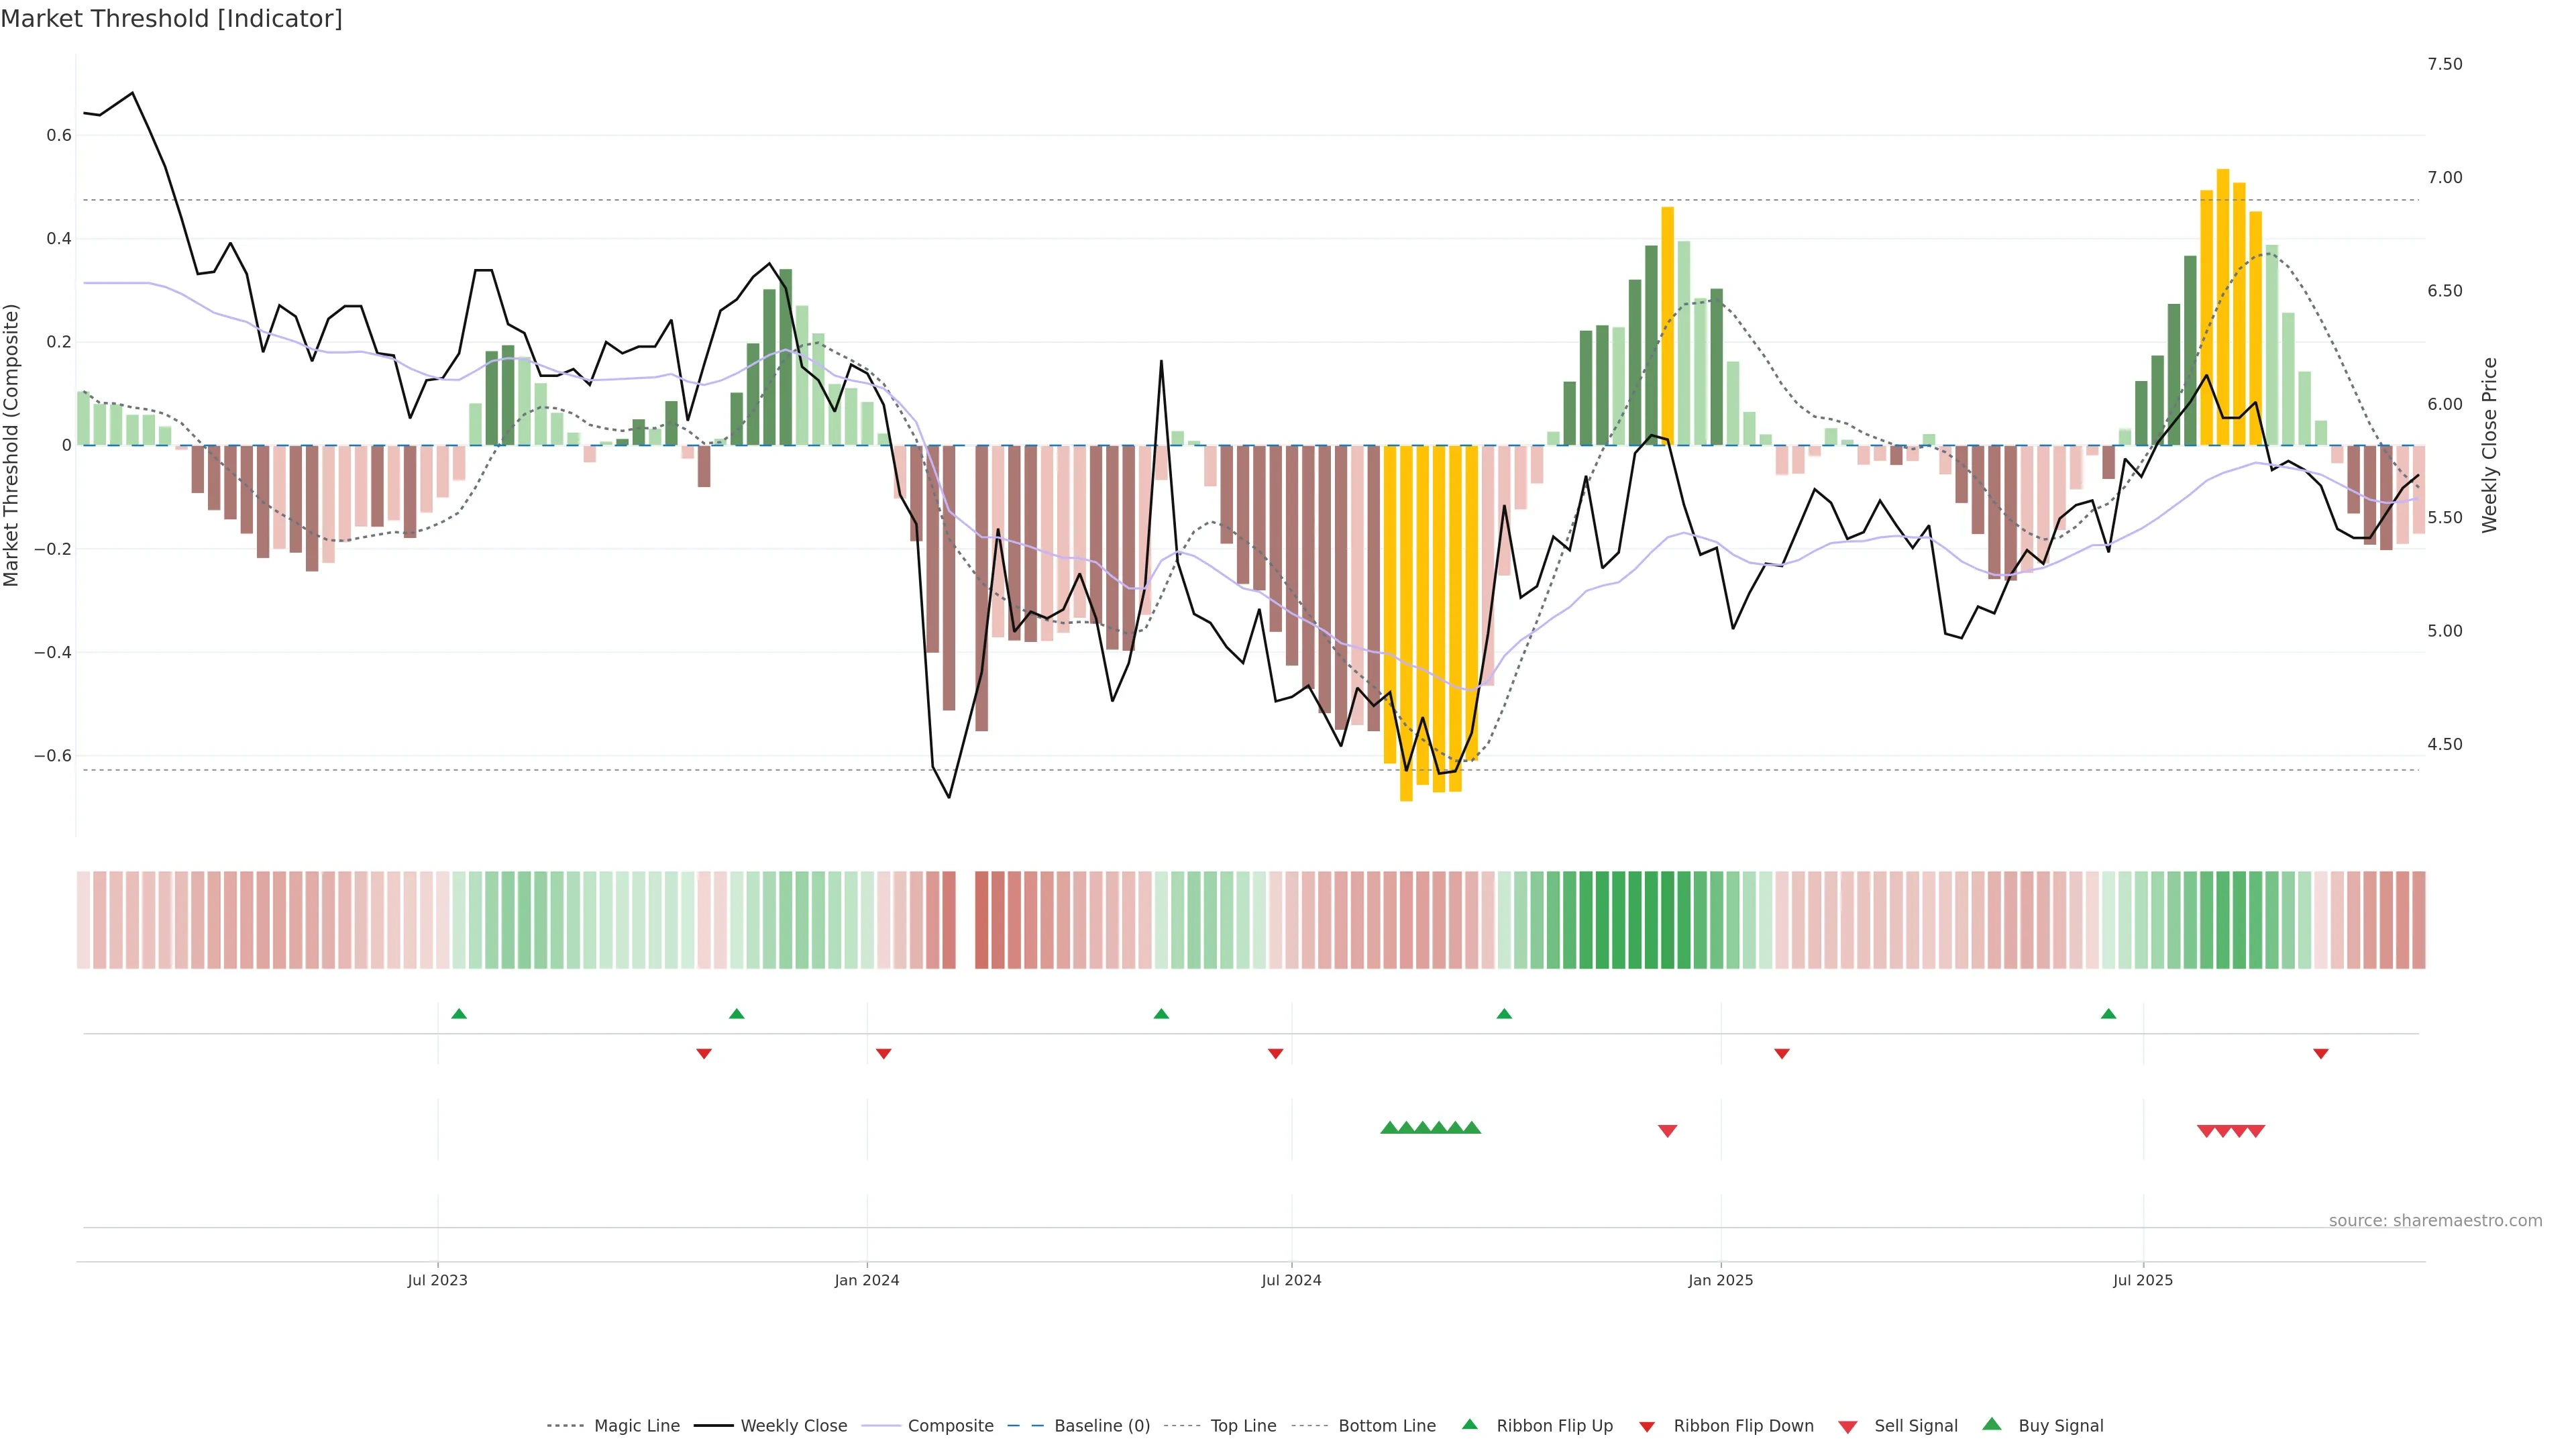Click the Weekly Close Price right axis title
This screenshot has height=1449, width=2576.
(2489, 445)
